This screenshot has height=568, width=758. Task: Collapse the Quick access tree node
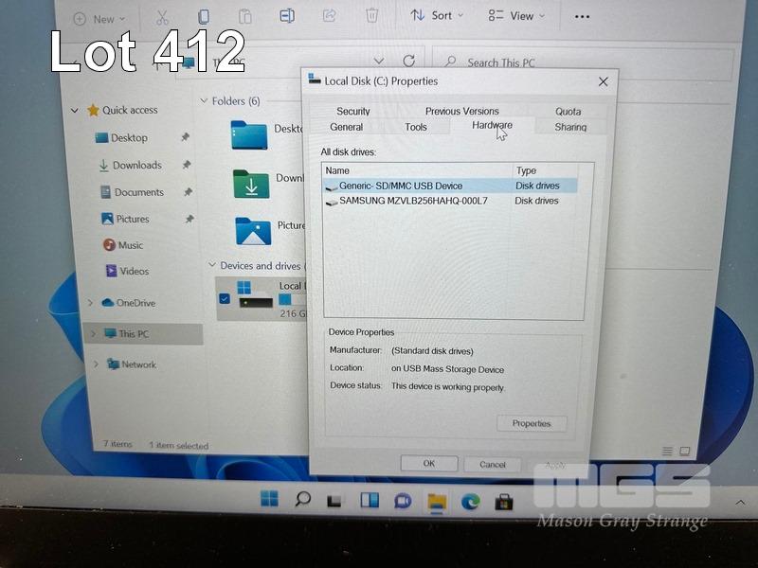(75, 111)
